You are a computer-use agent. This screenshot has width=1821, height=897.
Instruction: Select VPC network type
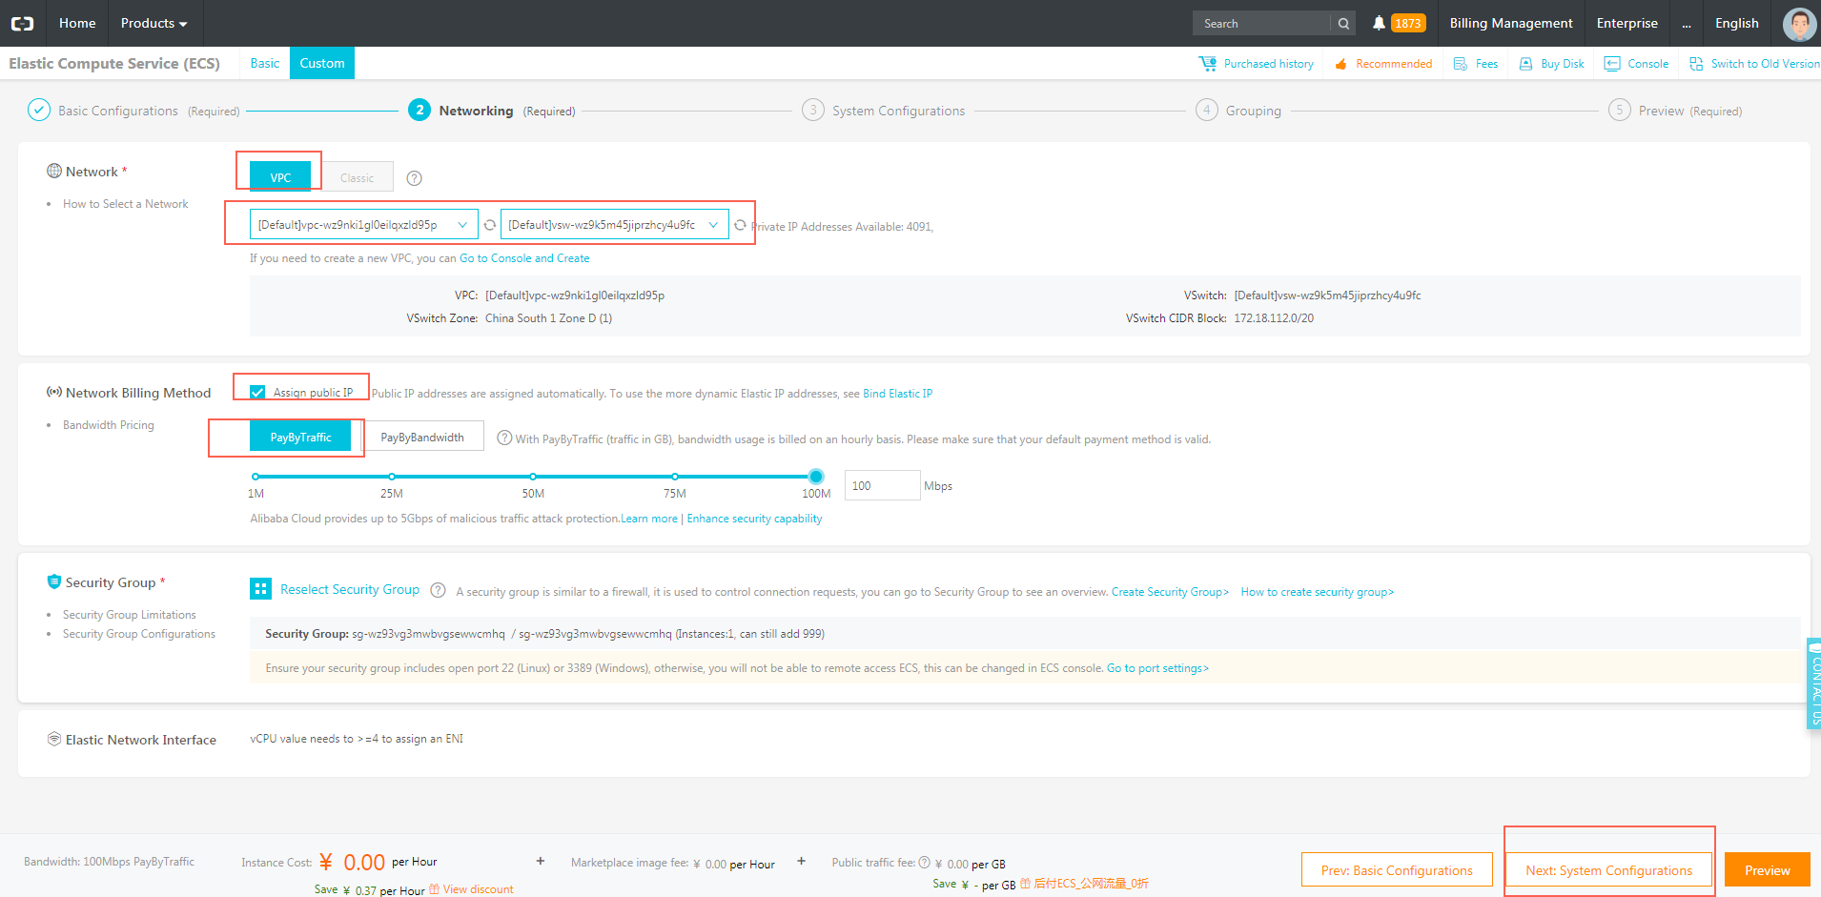pos(280,177)
